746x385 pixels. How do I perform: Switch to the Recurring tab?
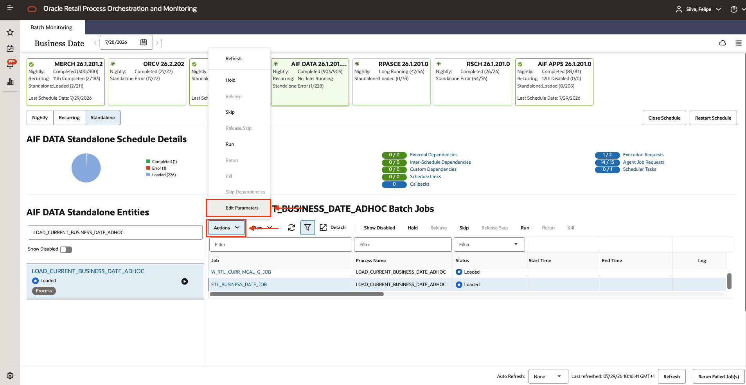click(x=69, y=118)
